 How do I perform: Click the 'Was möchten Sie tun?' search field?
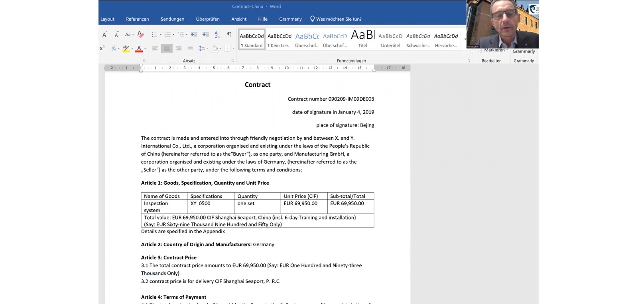point(339,19)
